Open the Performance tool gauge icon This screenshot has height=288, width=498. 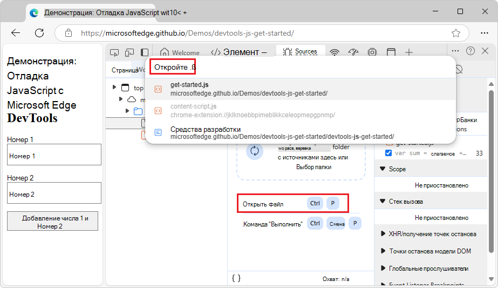click(x=353, y=52)
